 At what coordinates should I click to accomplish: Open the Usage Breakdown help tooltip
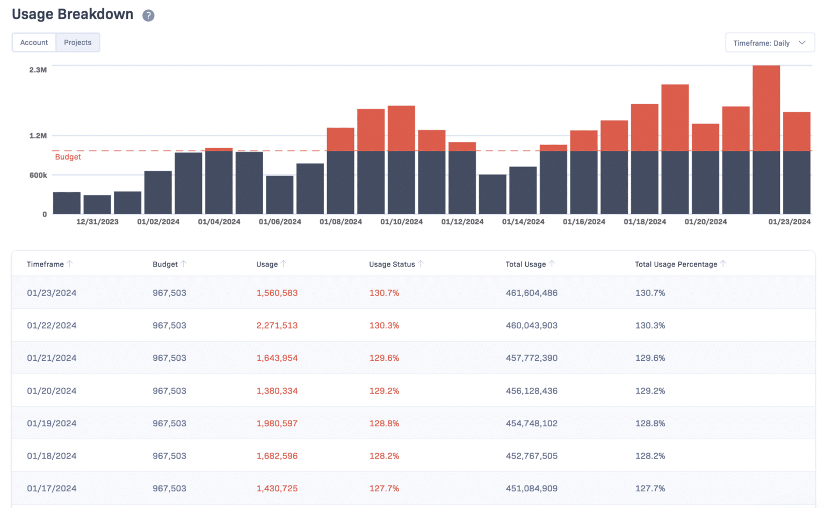[148, 16]
